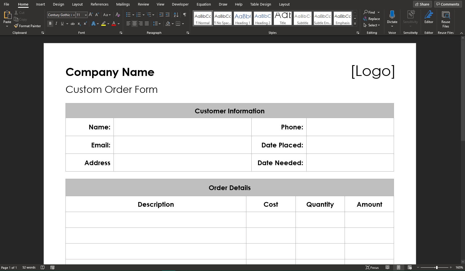The height and width of the screenshot is (271, 465).
Task: Expand the Select dropdown in Editing
Action: (372, 25)
